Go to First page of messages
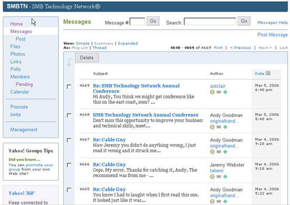 tap(218, 47)
